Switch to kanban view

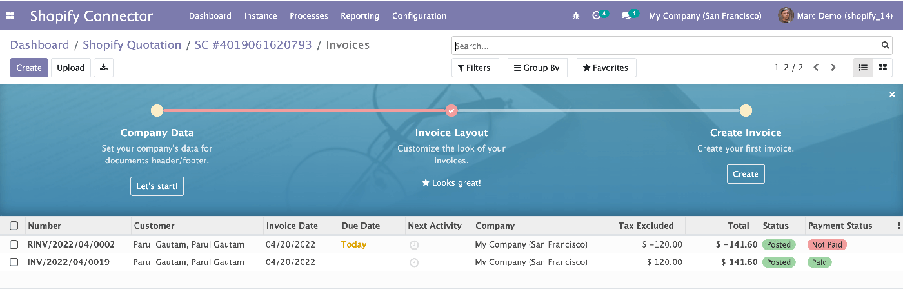coord(882,67)
